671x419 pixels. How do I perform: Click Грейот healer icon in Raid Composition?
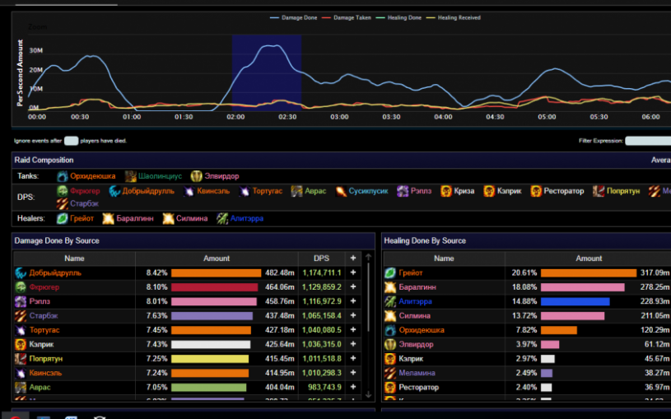[x=62, y=218]
